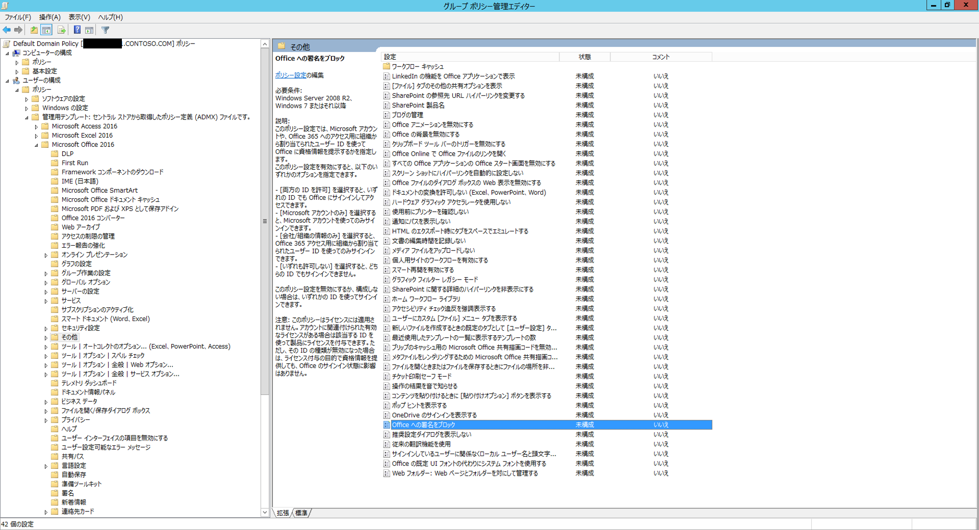The height and width of the screenshot is (530, 979).
Task: Click the setting icon beside OneDrive のサインインを表示する
Action: click(386, 415)
